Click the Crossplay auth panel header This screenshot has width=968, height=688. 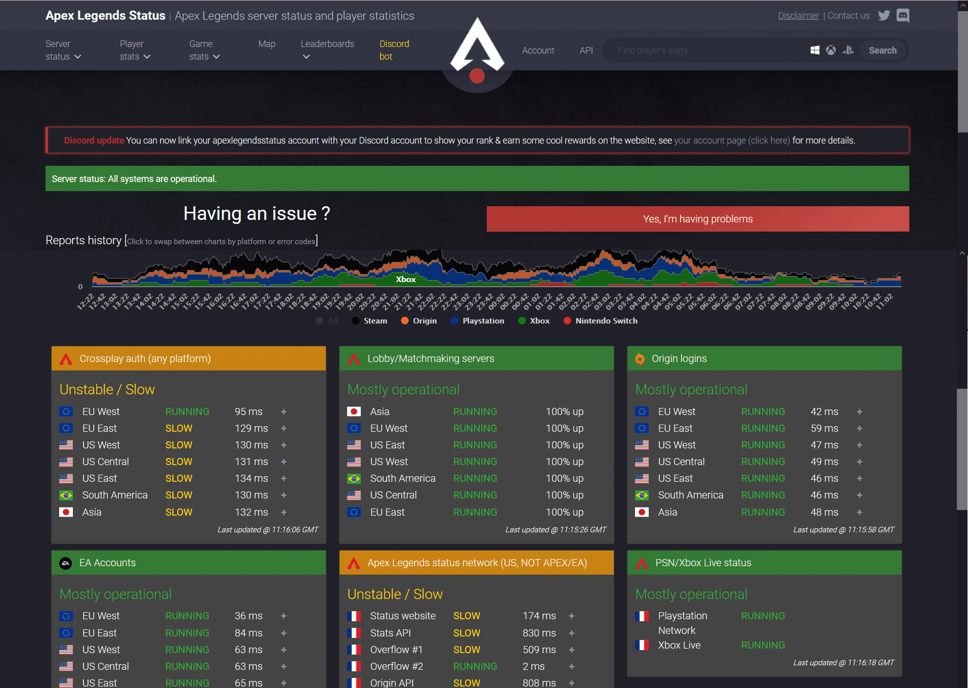click(188, 358)
